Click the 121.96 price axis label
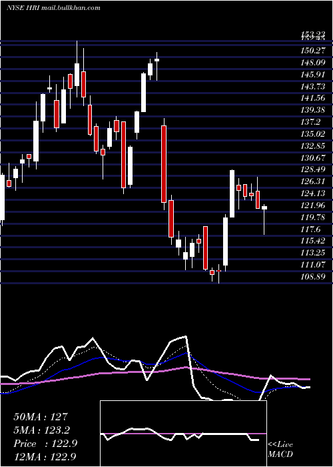The width and height of the screenshot is (333, 467). coord(312,205)
